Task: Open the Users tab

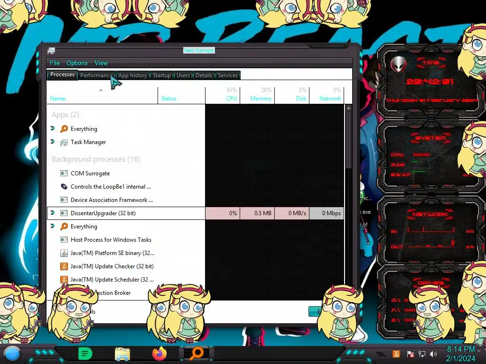Action: pos(183,75)
